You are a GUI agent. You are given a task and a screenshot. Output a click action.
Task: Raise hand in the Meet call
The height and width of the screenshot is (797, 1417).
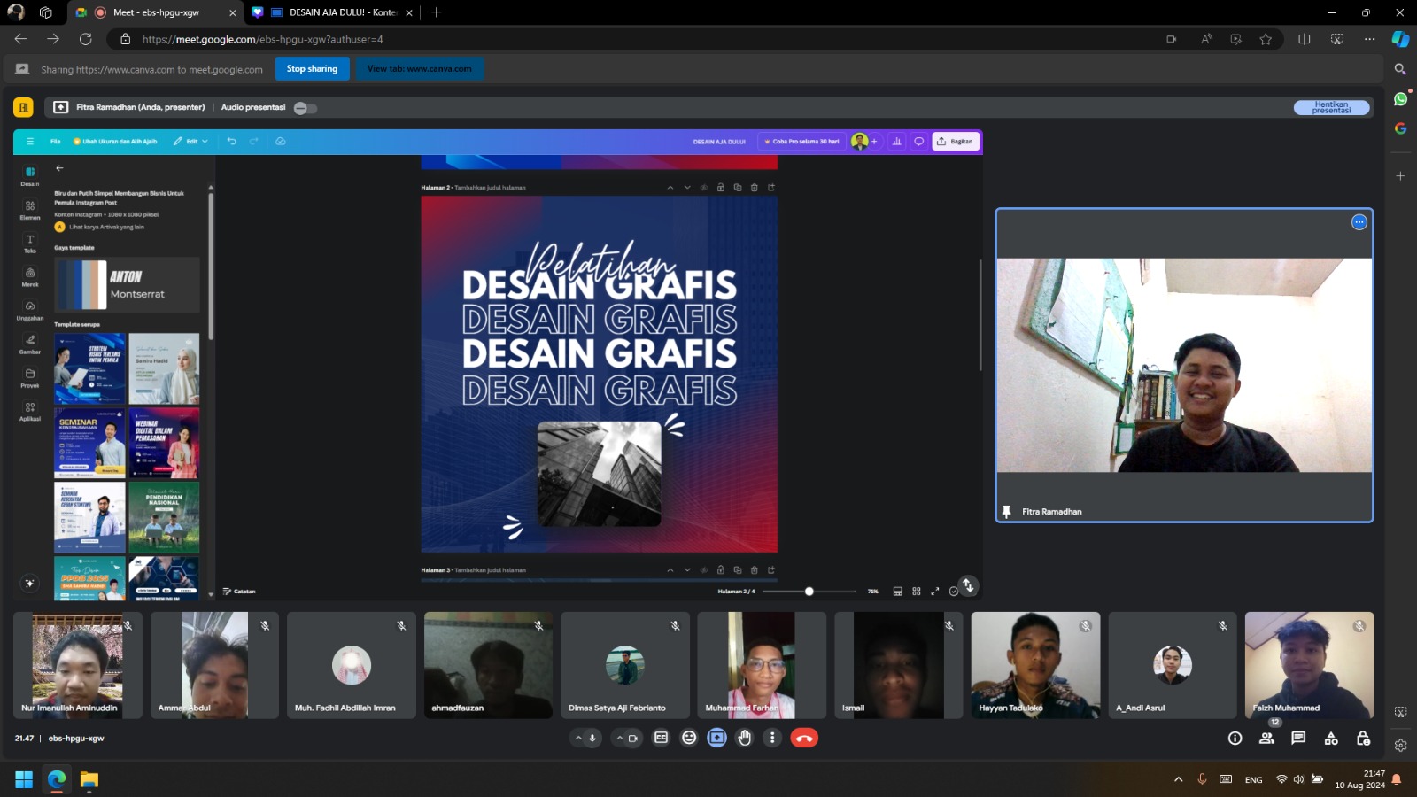(745, 738)
